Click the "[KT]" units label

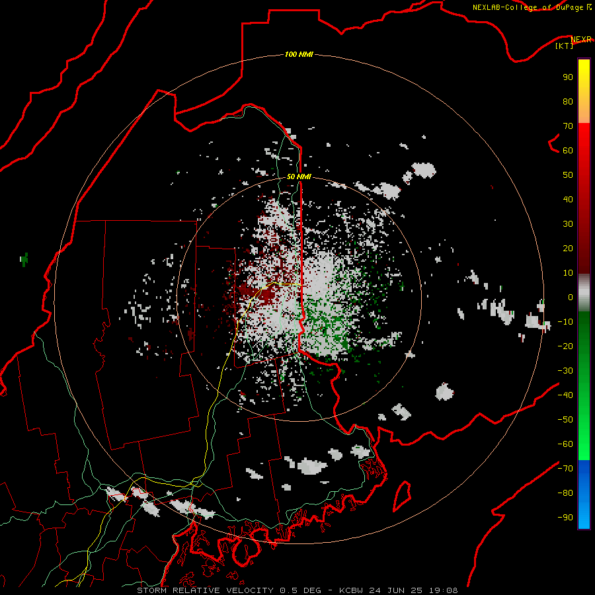point(564,46)
